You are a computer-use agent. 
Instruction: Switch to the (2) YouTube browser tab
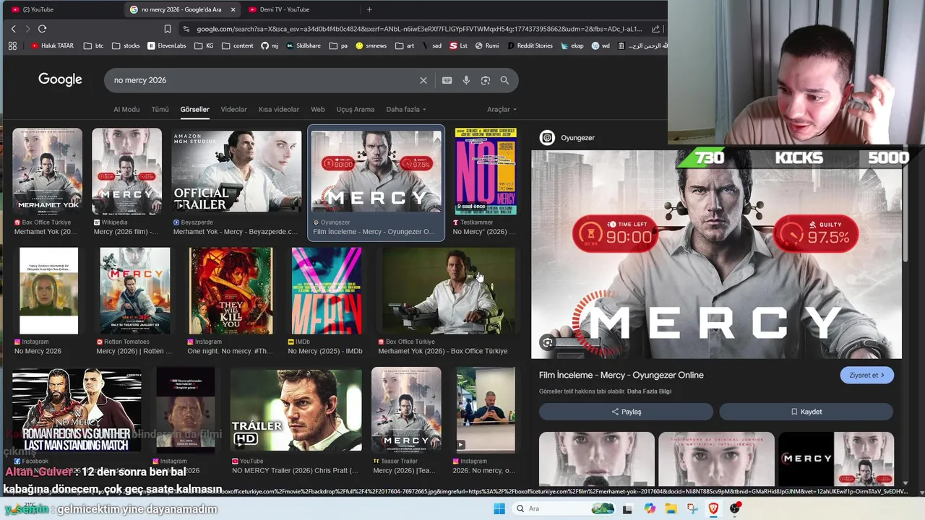(x=62, y=9)
